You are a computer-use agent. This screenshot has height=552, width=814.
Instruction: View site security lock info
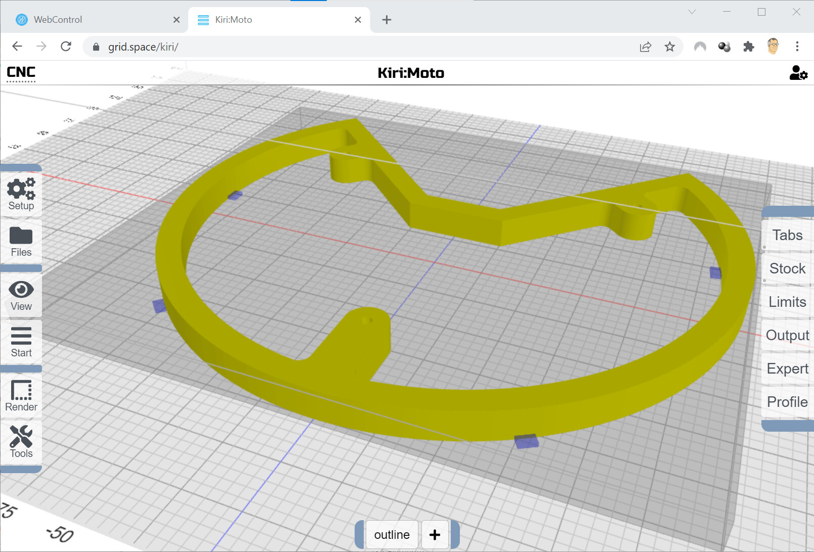click(96, 47)
